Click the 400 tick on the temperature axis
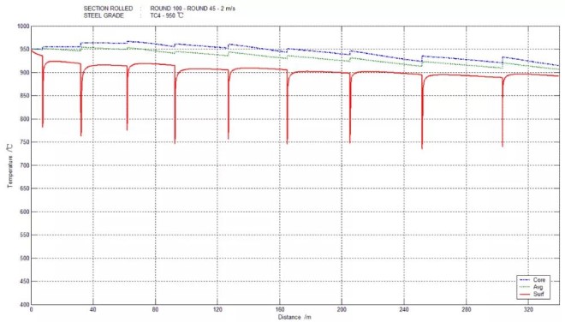Viewport: 565px width, 322px height. 24,305
